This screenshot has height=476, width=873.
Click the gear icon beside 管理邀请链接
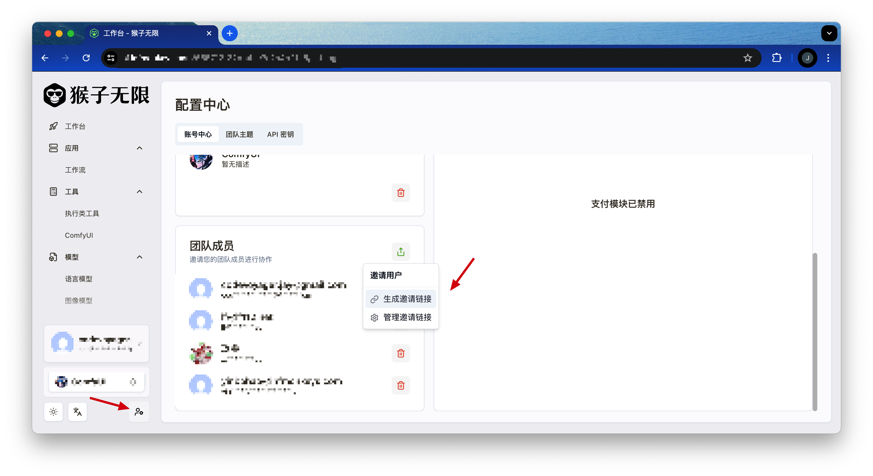(x=374, y=317)
